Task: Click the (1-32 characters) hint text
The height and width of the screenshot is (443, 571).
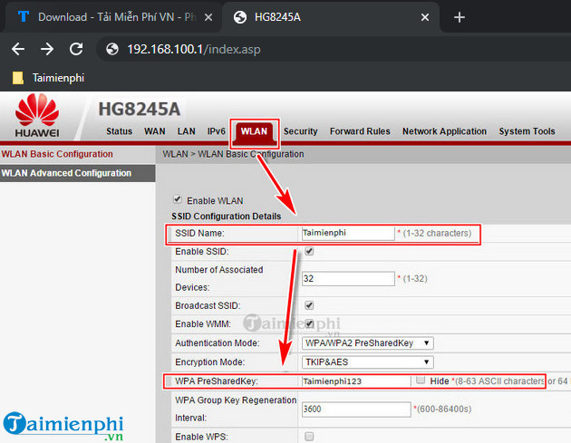Action: pos(437,233)
